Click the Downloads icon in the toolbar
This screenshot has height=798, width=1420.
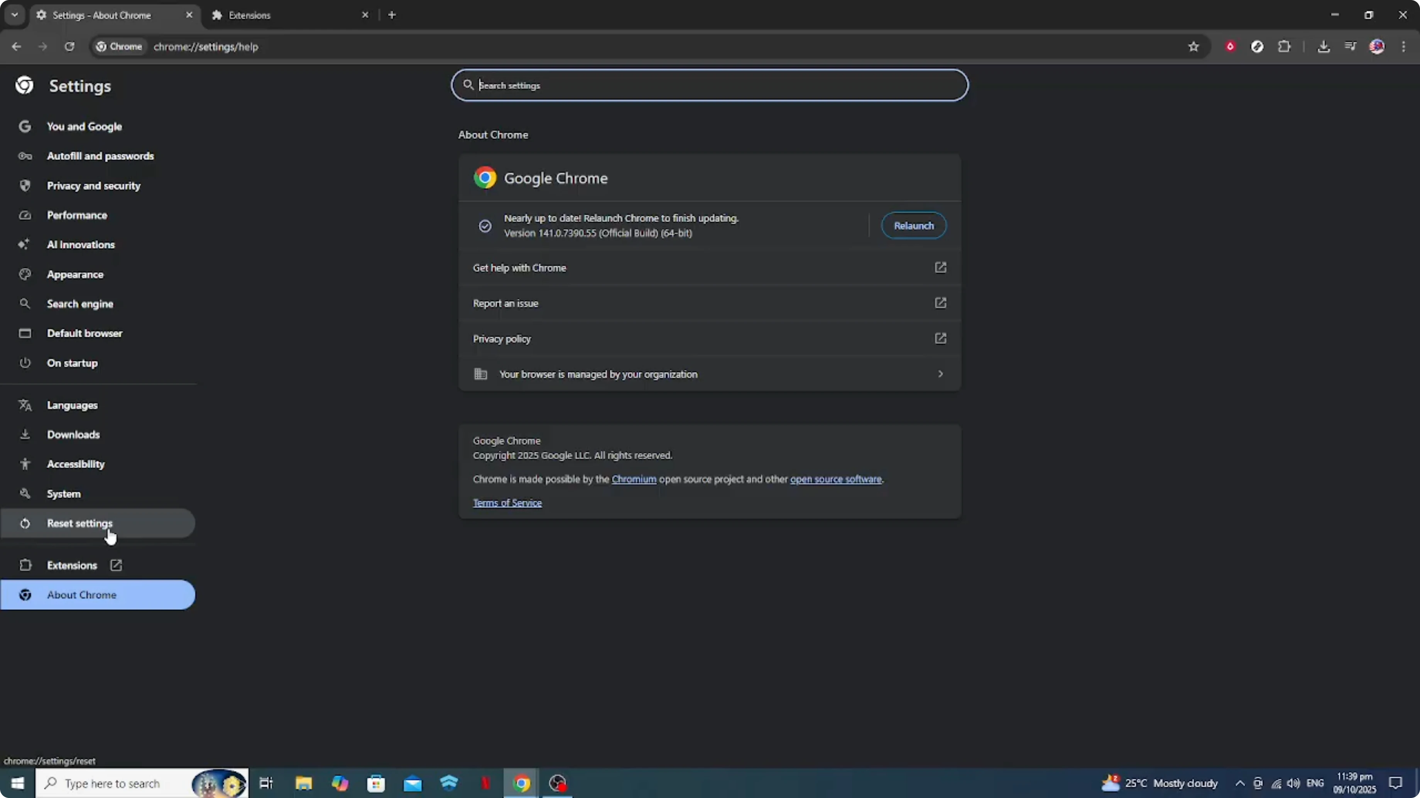tap(1324, 47)
